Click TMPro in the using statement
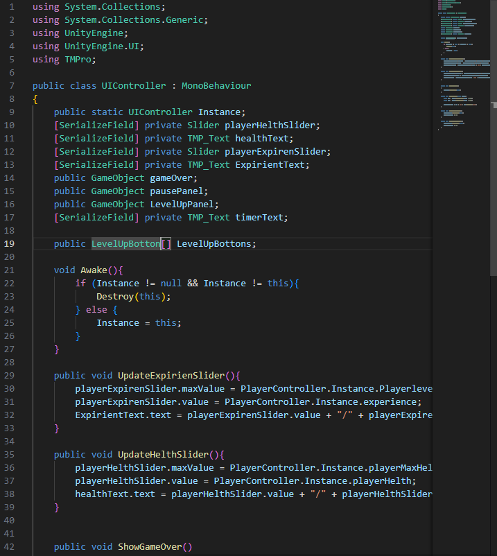 pyautogui.click(x=78, y=60)
